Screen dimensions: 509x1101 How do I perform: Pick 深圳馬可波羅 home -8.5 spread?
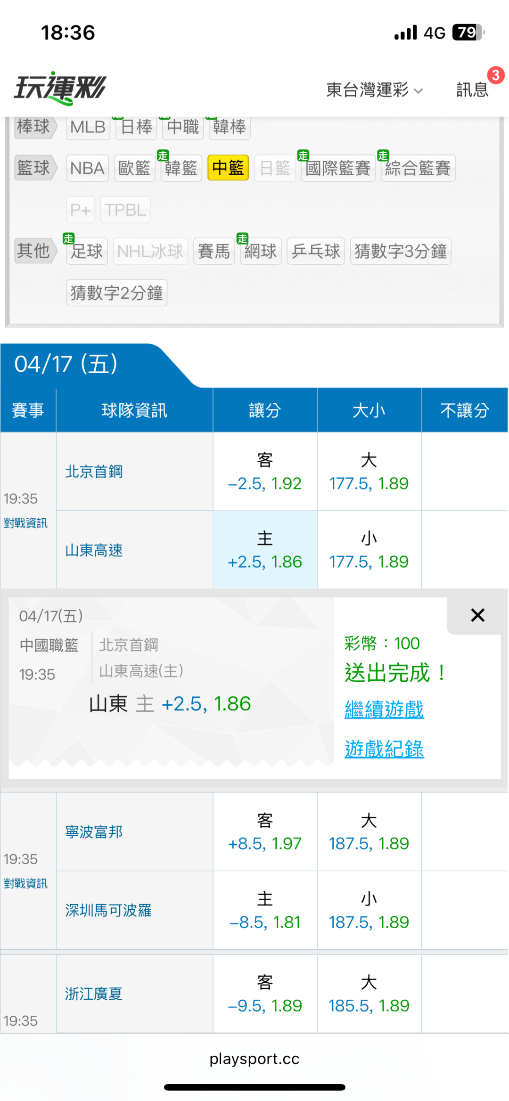coord(265,910)
